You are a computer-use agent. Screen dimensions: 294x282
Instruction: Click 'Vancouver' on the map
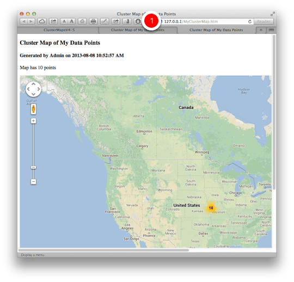pyautogui.click(x=110, y=156)
